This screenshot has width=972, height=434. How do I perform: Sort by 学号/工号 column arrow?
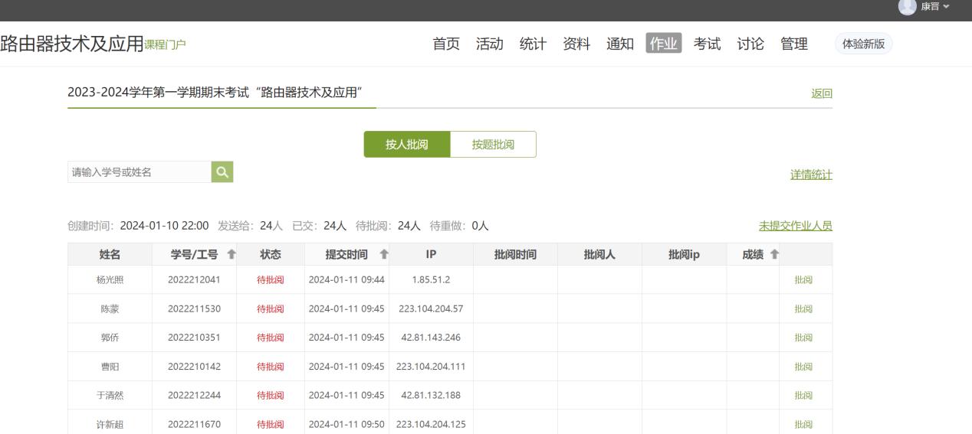point(232,255)
